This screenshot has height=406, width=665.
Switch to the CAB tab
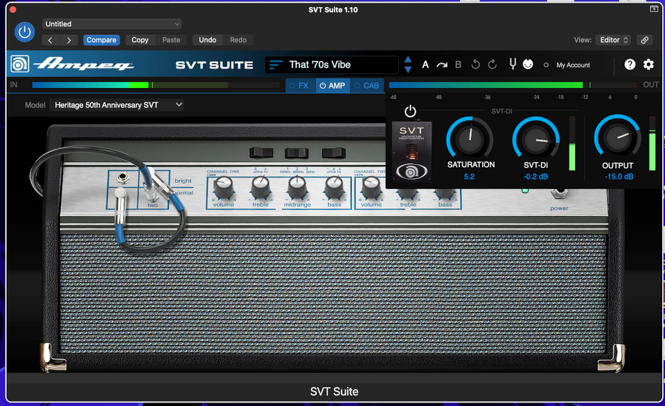(x=367, y=86)
